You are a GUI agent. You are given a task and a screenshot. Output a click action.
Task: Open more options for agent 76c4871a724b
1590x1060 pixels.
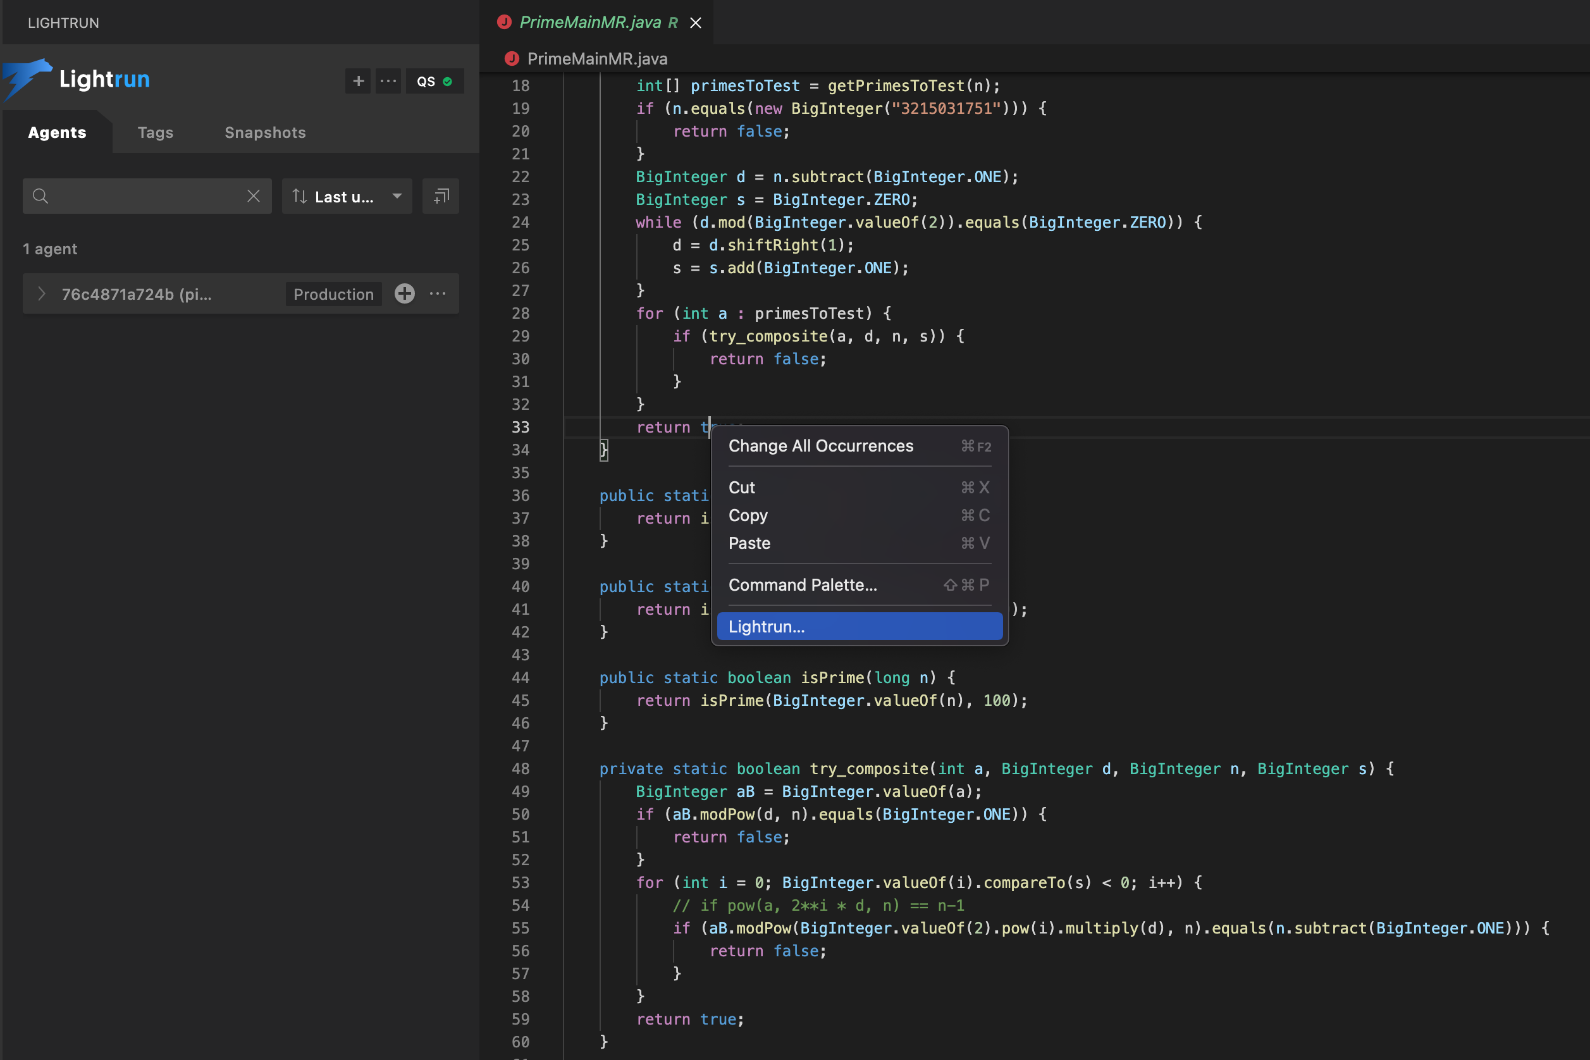(x=438, y=293)
